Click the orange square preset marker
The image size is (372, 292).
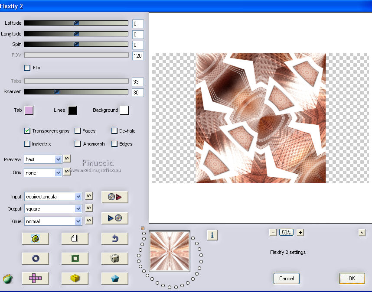pos(143,228)
